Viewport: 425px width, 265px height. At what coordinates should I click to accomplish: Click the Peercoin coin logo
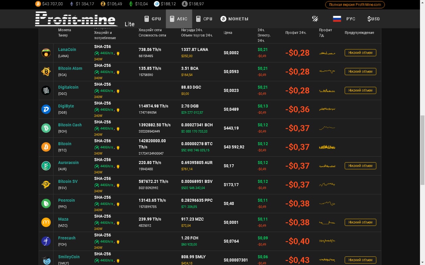pos(46,203)
